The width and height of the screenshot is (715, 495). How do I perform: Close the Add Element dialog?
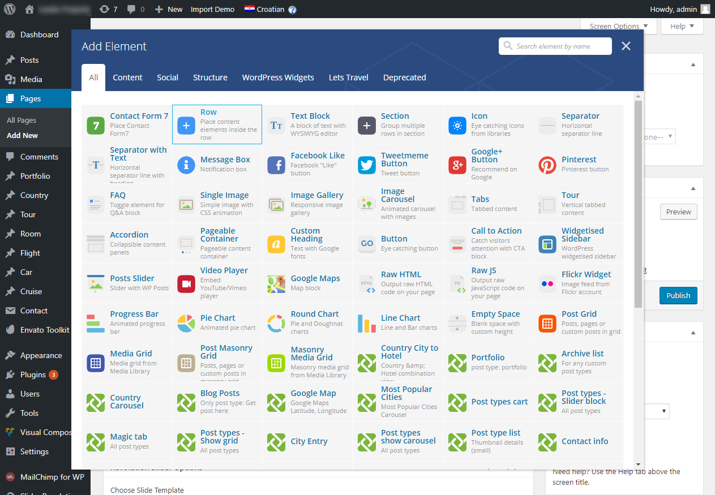[x=626, y=46]
